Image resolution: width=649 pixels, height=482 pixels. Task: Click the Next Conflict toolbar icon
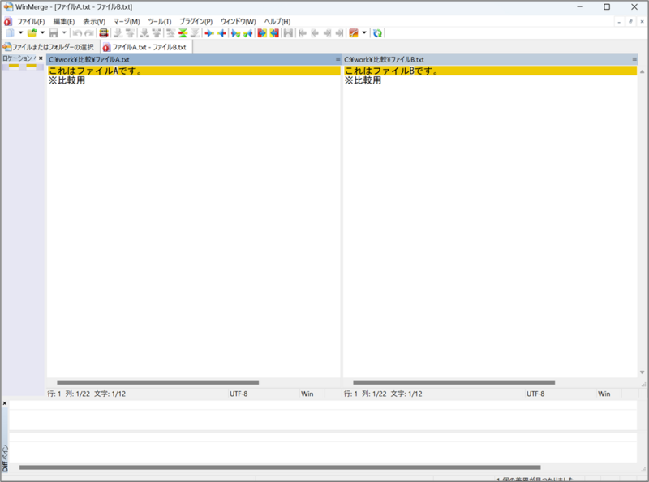pos(144,33)
